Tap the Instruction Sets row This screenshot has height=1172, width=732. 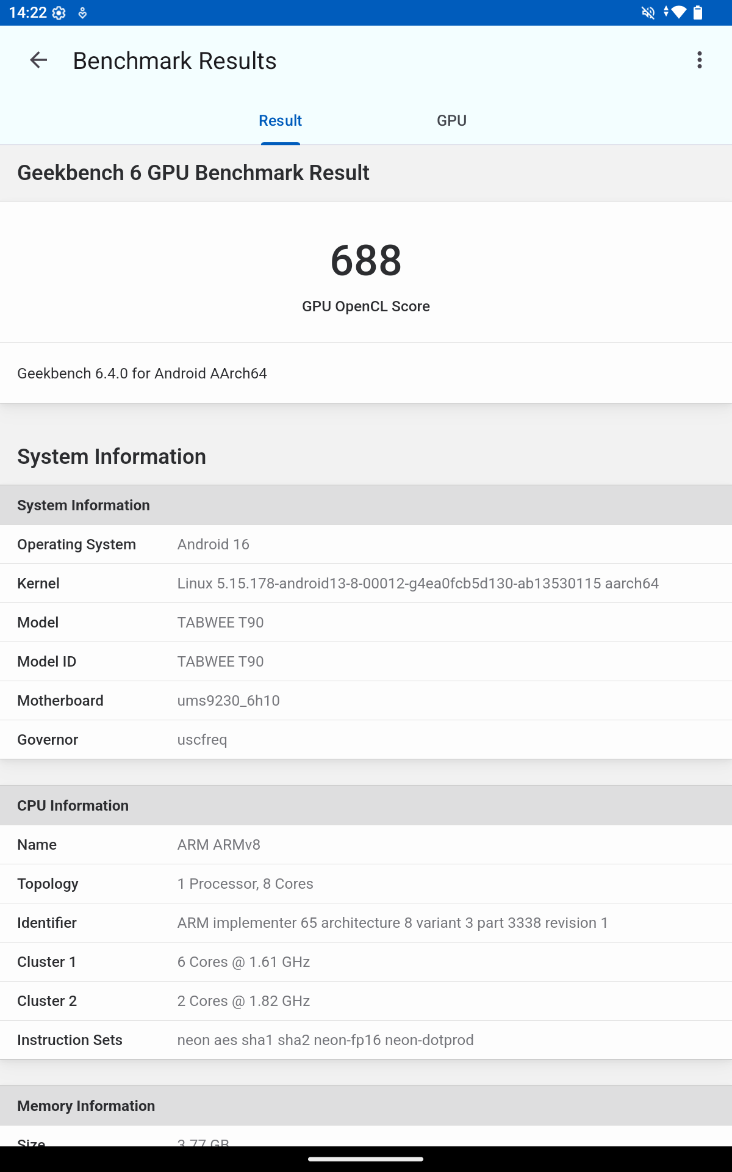pyautogui.click(x=366, y=1040)
